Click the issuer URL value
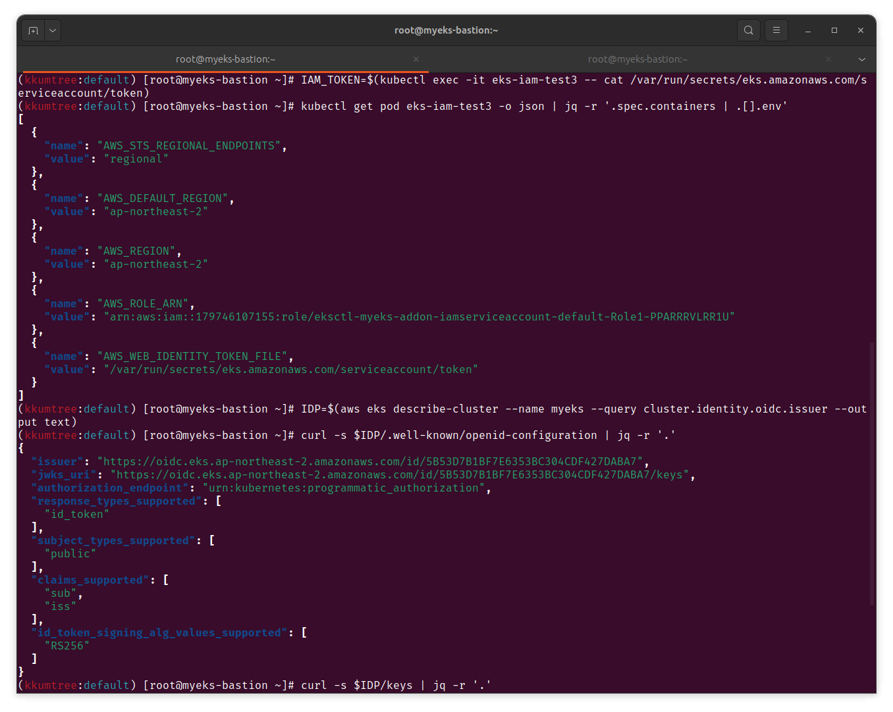Viewport: 893px width, 712px height. pyautogui.click(x=370, y=462)
